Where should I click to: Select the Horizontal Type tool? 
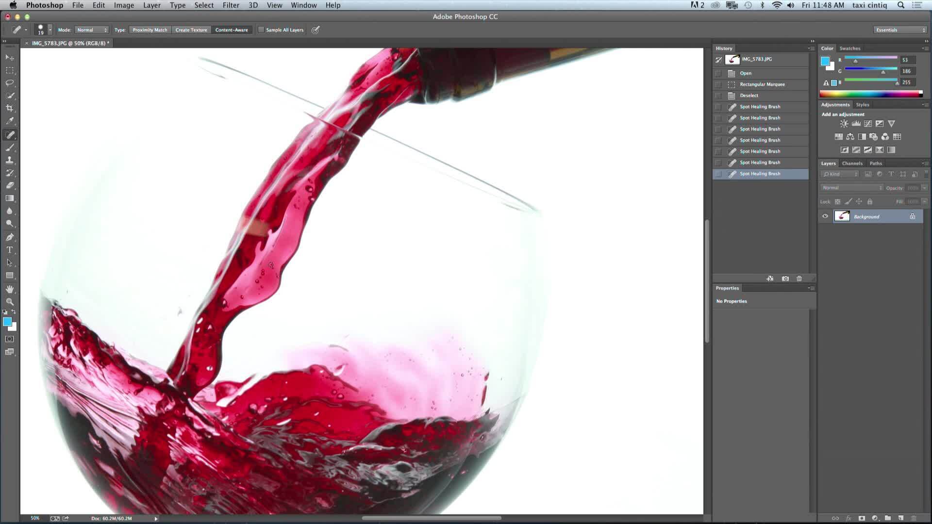click(10, 250)
